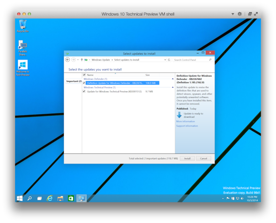The image size is (276, 223).
Task: Open taskbar Search magnifier
Action: pyautogui.click(x=30, y=198)
